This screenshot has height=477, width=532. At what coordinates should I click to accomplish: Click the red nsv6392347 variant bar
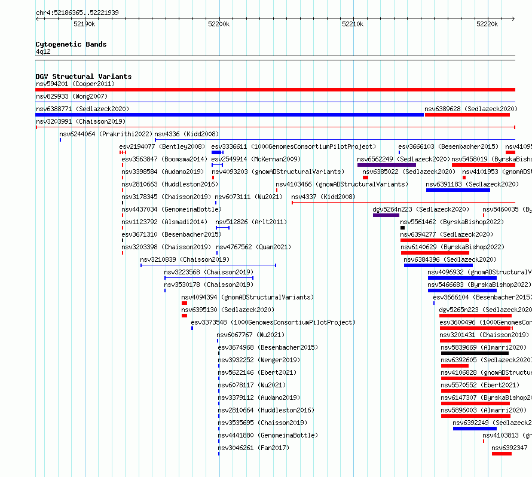click(502, 454)
